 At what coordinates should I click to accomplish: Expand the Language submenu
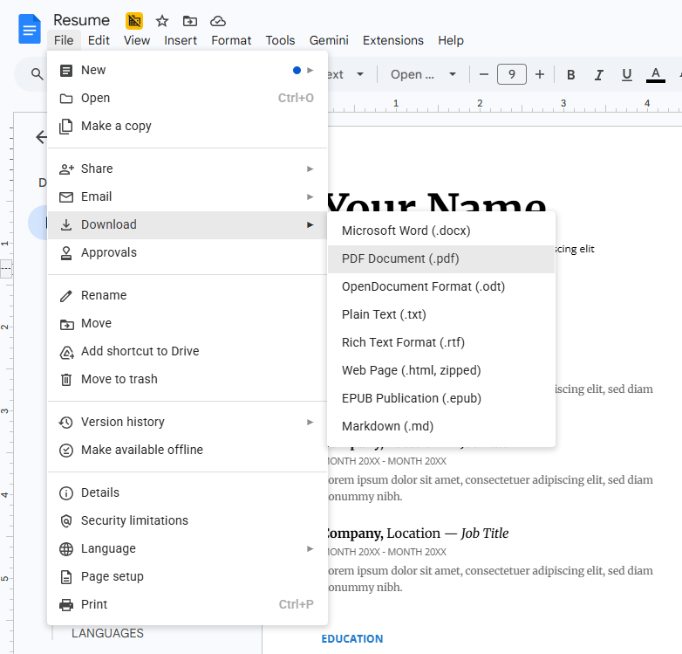coord(188,548)
